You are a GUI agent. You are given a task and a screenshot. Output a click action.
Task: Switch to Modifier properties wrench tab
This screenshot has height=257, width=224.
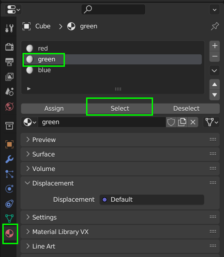pyautogui.click(x=9, y=159)
